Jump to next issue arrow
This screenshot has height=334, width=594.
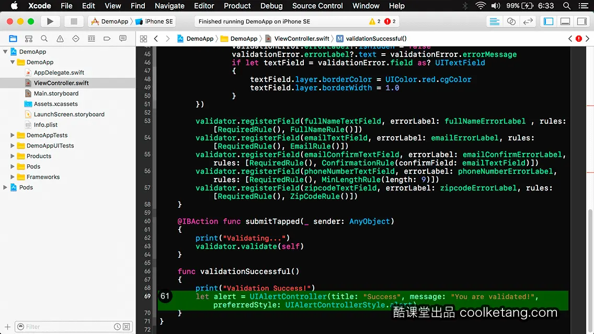tap(588, 39)
